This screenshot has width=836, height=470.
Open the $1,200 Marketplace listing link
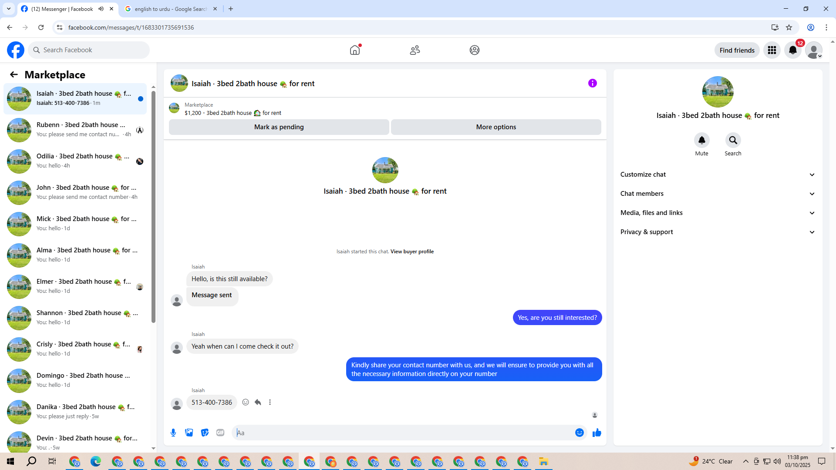[x=233, y=113]
